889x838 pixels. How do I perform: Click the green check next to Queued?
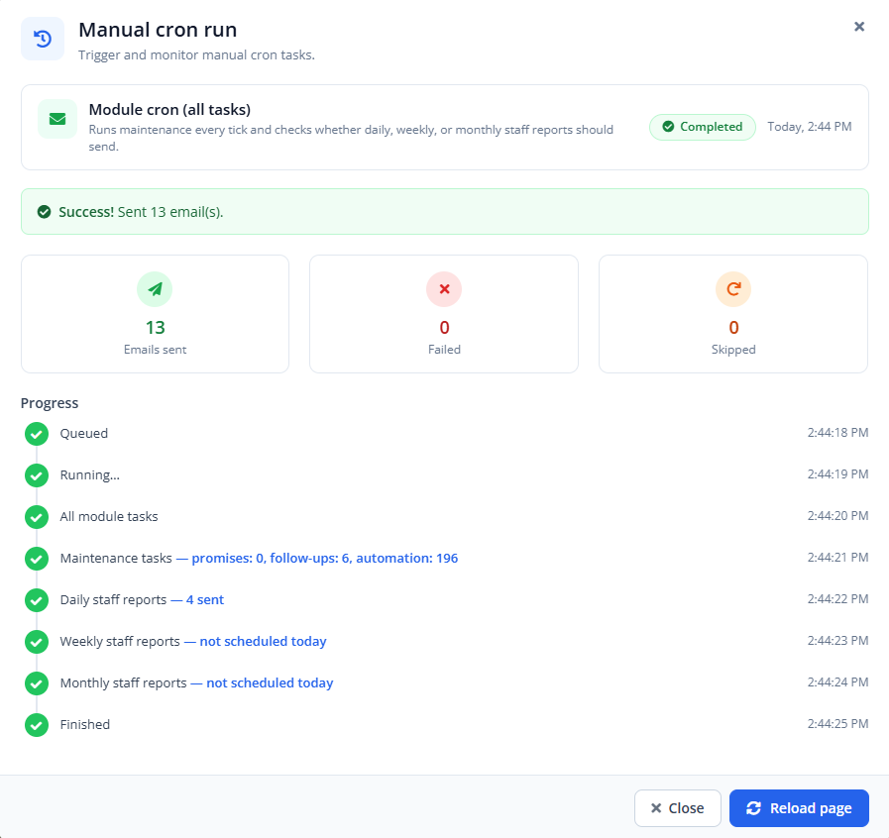tap(37, 434)
